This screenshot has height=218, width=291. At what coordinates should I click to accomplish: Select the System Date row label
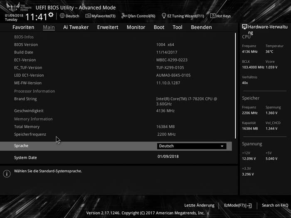25,157
